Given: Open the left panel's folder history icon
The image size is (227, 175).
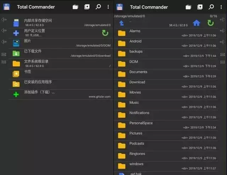Looking at the screenshot, I should (75, 7).
